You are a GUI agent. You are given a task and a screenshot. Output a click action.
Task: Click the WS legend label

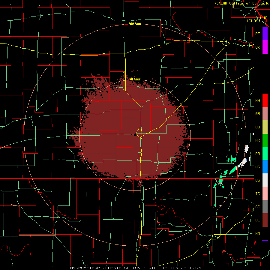[257, 167]
